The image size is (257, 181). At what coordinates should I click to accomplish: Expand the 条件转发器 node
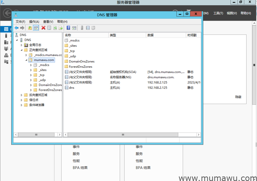pyautogui.click(x=21, y=105)
